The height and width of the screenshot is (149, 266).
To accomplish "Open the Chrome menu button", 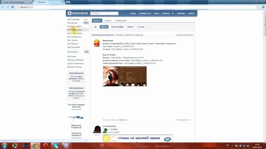I will click(x=263, y=7).
